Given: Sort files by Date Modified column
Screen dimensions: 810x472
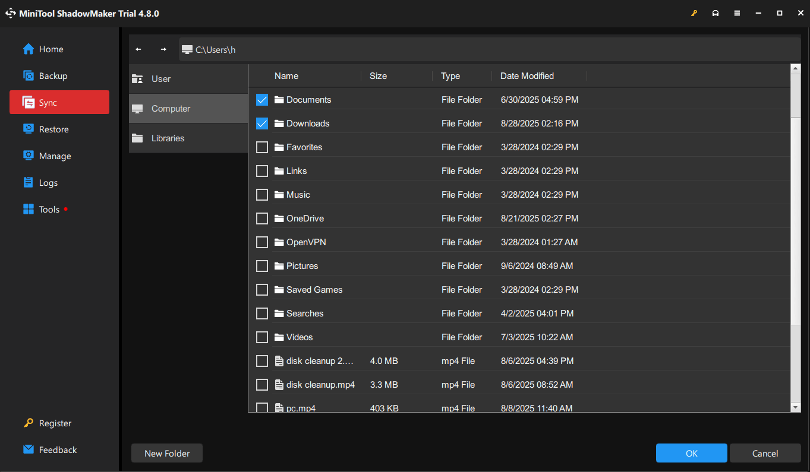Looking at the screenshot, I should (x=527, y=76).
